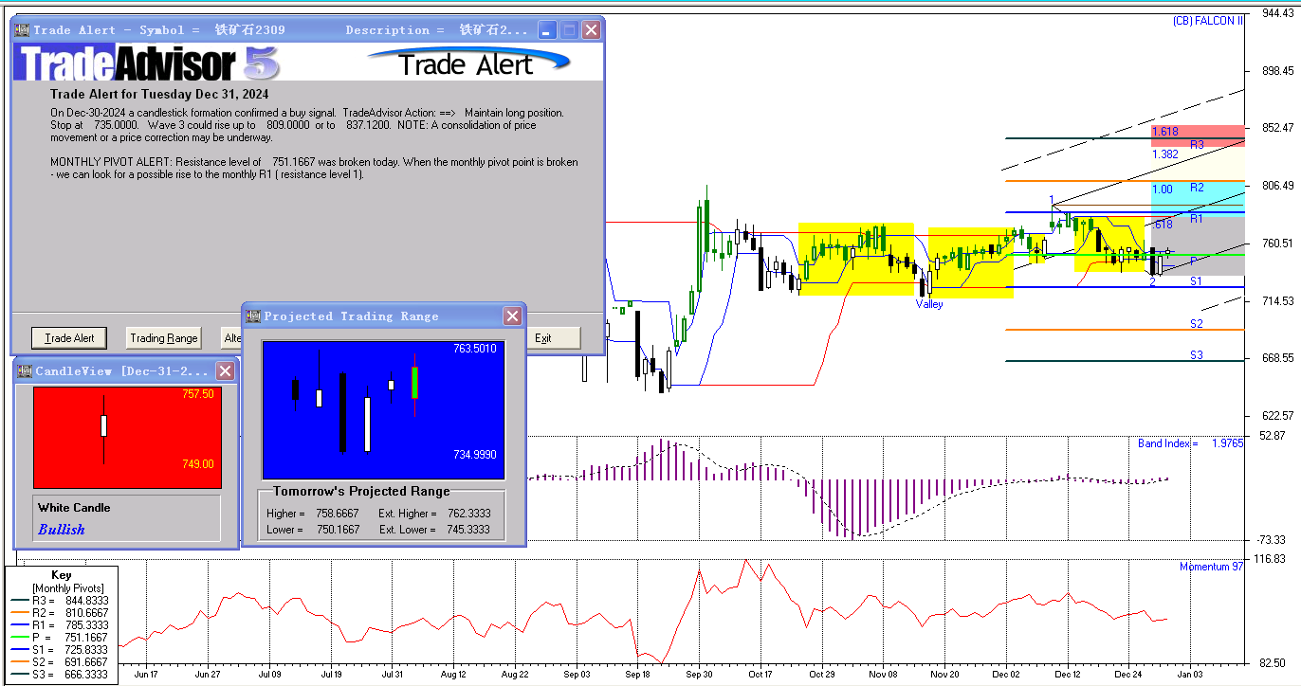1301x686 pixels.
Task: Click the Dec 12 date axis label
Action: (x=1068, y=675)
